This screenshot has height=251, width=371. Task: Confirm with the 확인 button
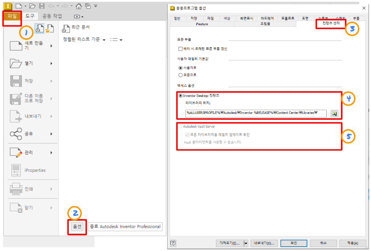293,243
